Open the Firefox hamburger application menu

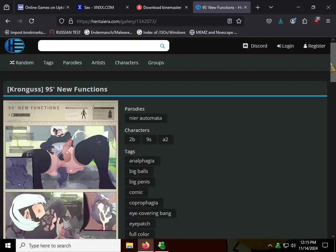(328, 21)
